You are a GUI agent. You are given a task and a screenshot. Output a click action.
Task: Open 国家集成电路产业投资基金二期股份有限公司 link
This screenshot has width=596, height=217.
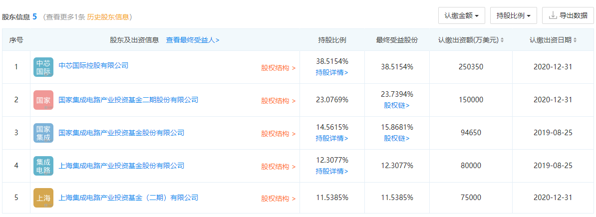pyautogui.click(x=128, y=100)
